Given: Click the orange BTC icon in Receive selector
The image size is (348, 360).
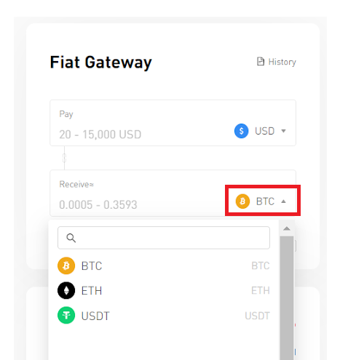Looking at the screenshot, I should 242,201.
